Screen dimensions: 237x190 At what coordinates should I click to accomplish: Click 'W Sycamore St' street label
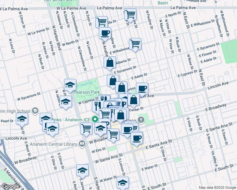29,96
